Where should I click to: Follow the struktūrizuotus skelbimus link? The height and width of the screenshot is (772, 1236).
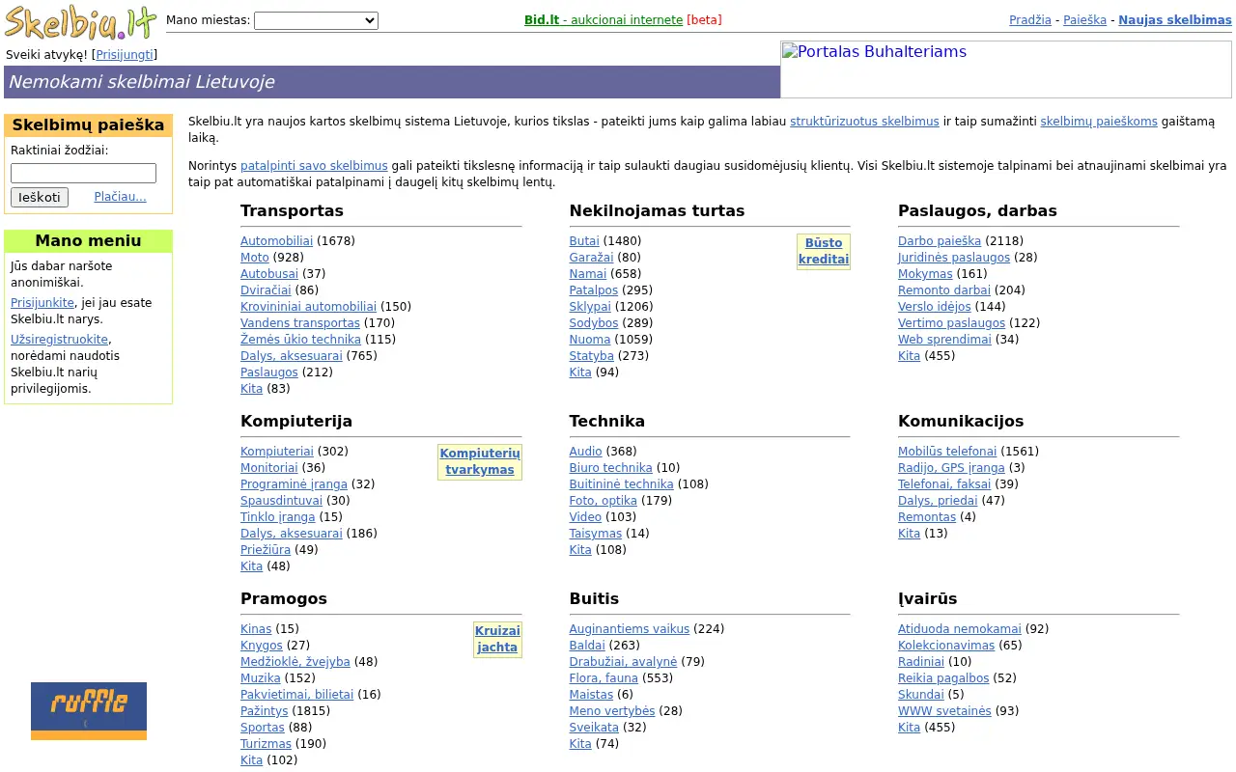pos(864,122)
